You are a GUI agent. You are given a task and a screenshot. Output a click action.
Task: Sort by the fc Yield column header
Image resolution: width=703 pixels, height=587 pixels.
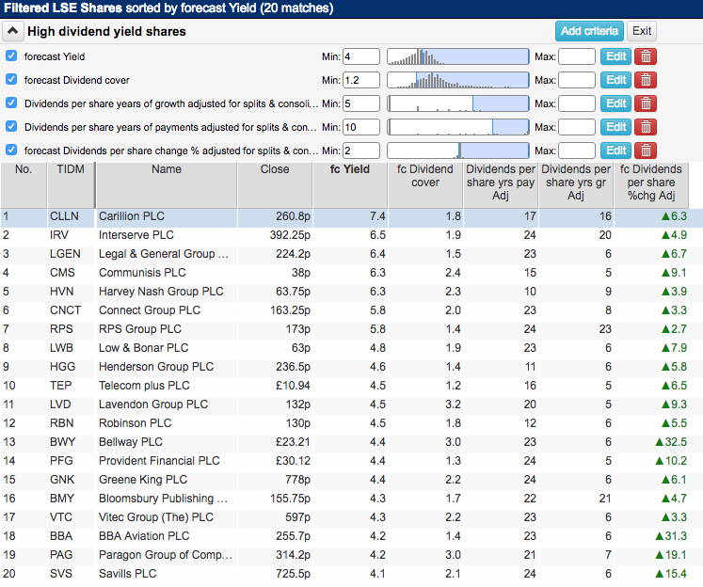tap(350, 184)
